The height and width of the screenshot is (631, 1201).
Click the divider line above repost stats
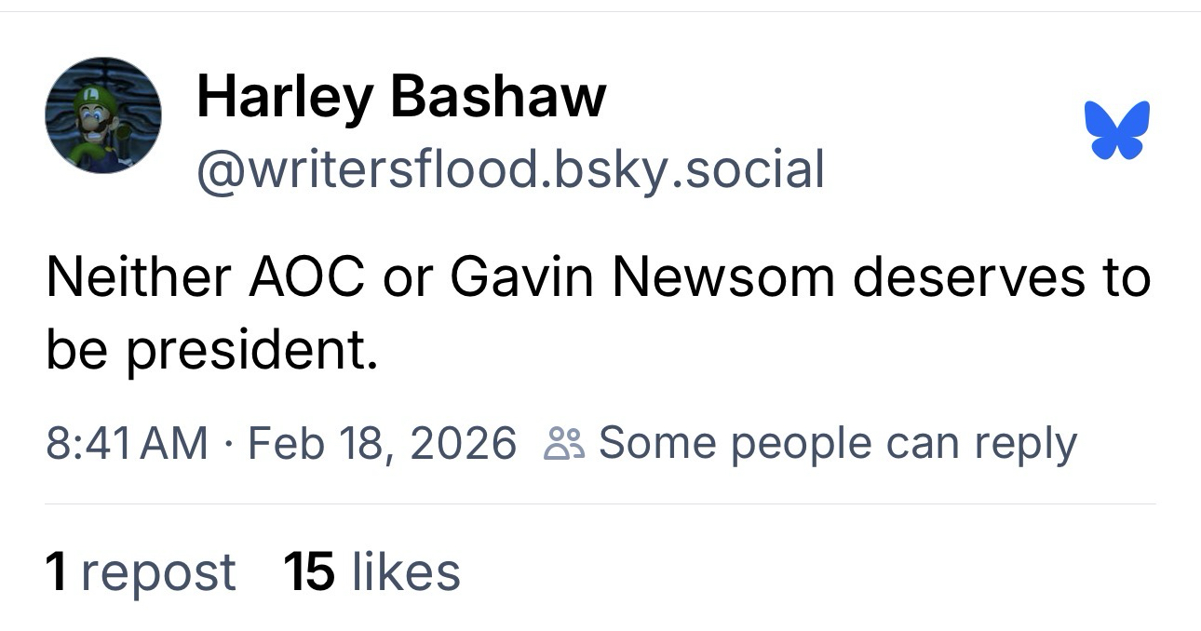point(600,503)
